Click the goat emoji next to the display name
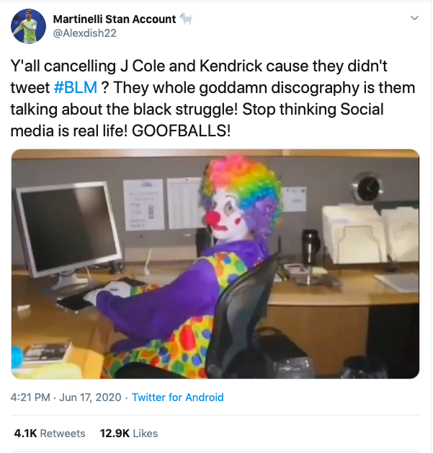The height and width of the screenshot is (453, 433). [186, 19]
